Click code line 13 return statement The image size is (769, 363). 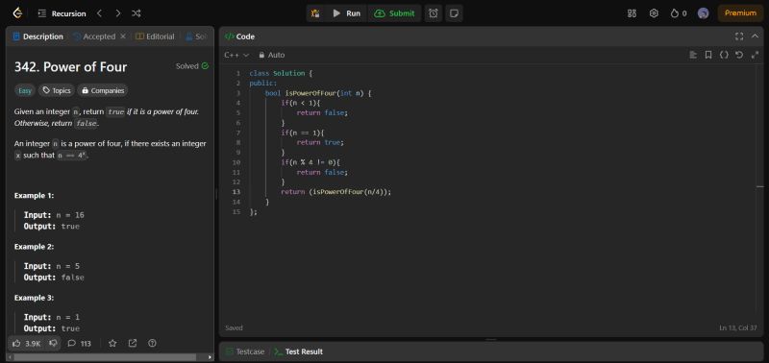click(x=335, y=192)
